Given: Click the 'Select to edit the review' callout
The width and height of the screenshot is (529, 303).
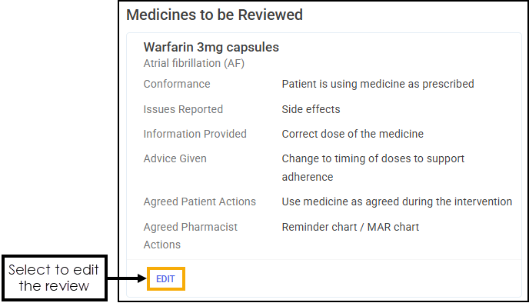Looking at the screenshot, I should [55, 278].
